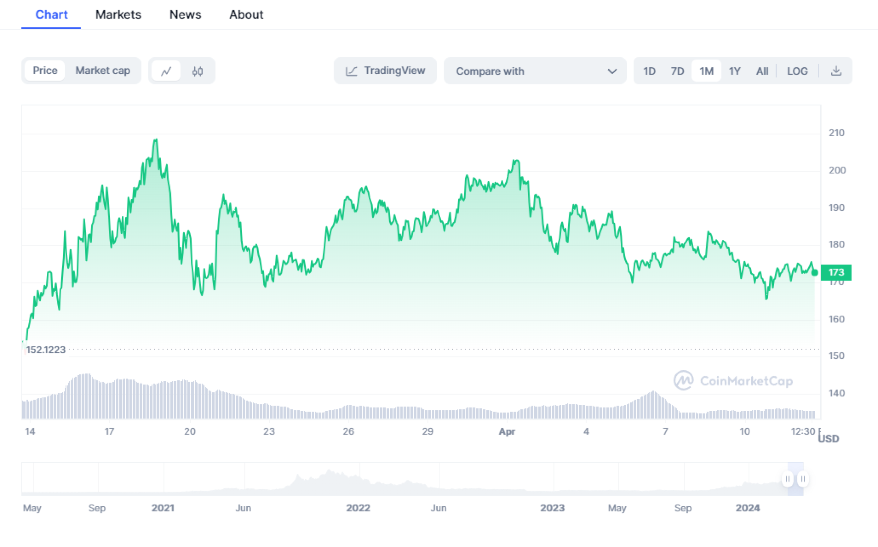The width and height of the screenshot is (878, 547).
Task: Select the candlestick chart icon
Action: click(x=197, y=71)
